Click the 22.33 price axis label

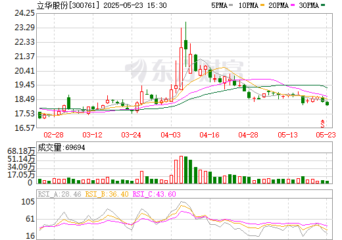[x=24, y=42]
